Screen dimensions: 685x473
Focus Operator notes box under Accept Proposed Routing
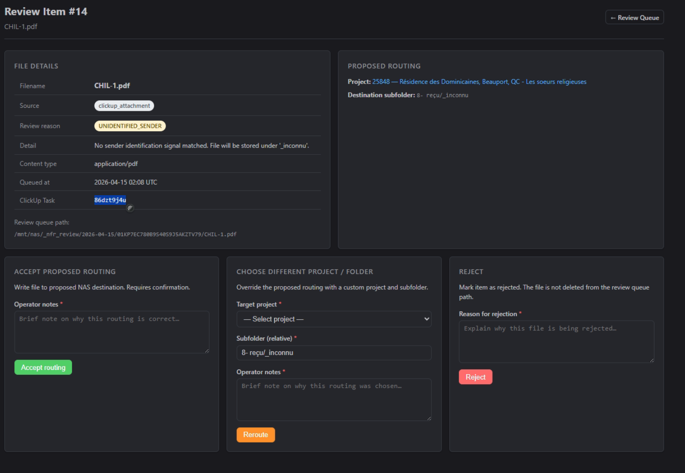111,332
